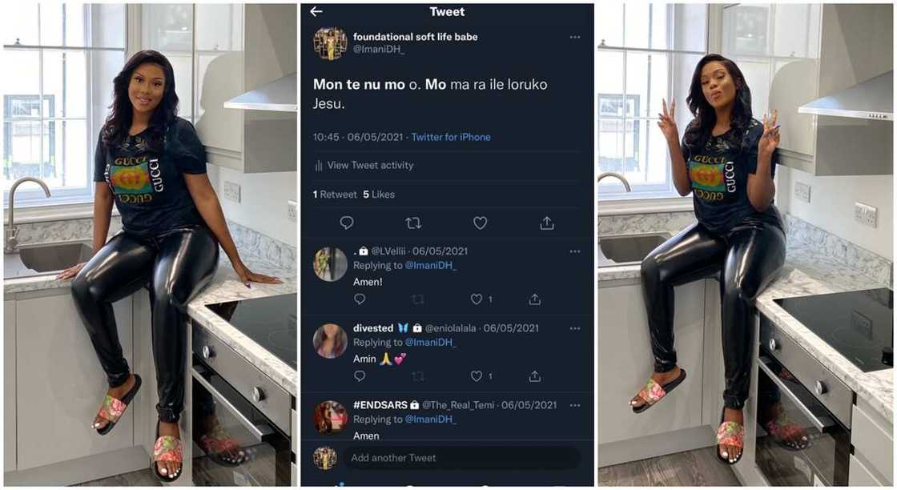Reply to LVellii's 'Amen!' comment
Image resolution: width=897 pixels, height=490 pixels.
coord(360,299)
